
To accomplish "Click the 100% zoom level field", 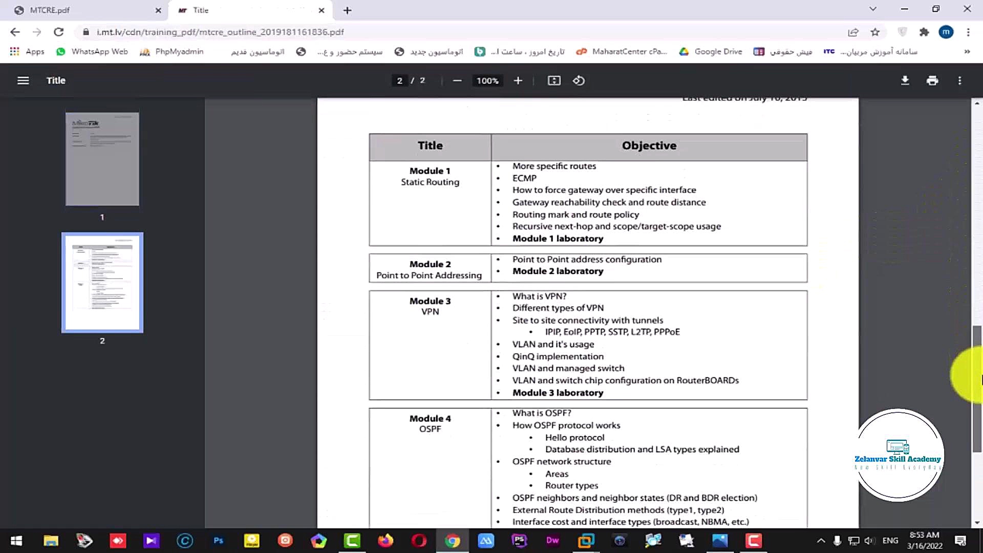I will [x=487, y=80].
